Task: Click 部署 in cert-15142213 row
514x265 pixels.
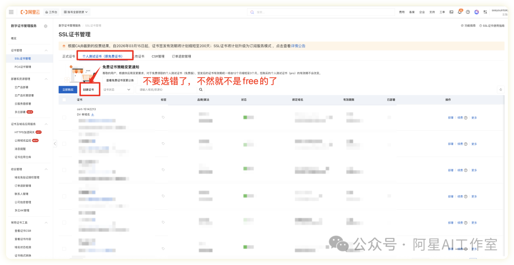Action: click(451, 118)
